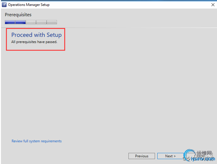Go back with the Previous button
The height and width of the screenshot is (164, 217).
coord(142,156)
